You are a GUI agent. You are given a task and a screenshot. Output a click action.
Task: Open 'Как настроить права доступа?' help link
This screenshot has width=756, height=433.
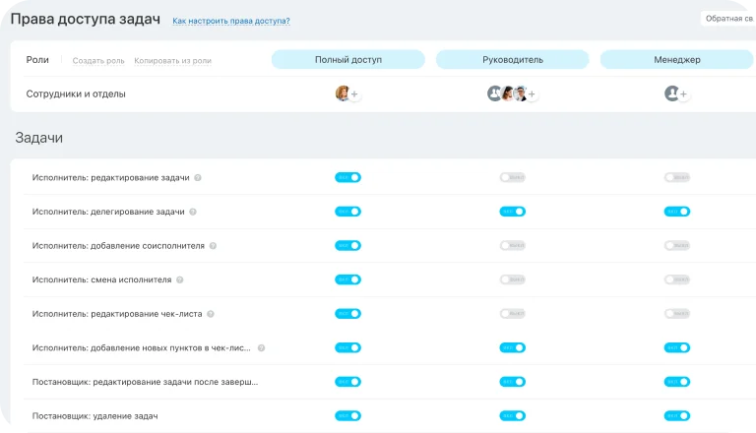pyautogui.click(x=230, y=21)
